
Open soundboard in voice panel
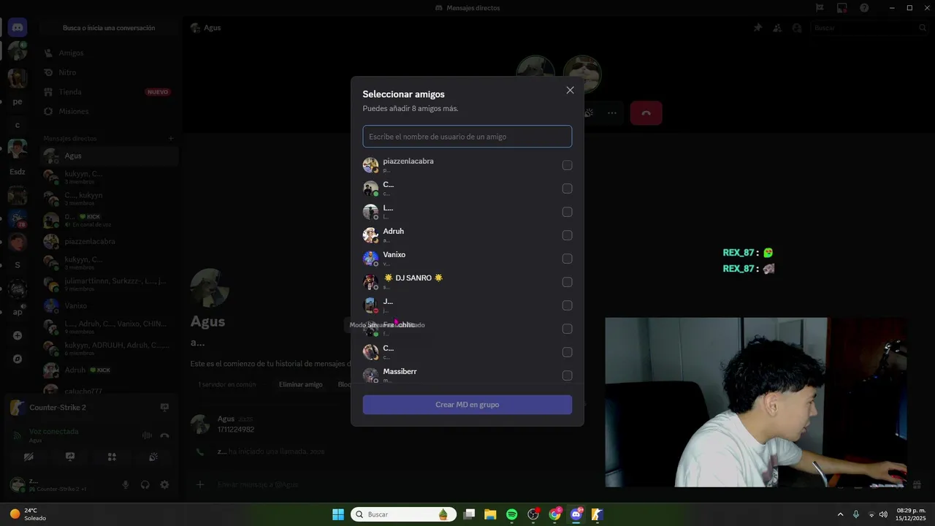tap(153, 457)
